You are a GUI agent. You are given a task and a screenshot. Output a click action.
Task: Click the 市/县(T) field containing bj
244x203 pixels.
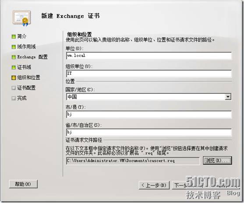coord(149,114)
